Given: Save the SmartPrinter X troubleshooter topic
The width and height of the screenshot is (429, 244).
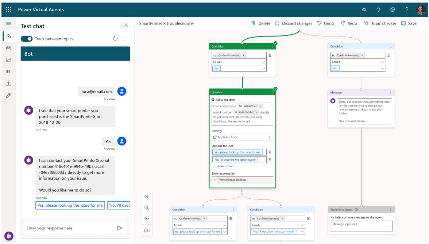Looking at the screenshot, I should (x=409, y=23).
